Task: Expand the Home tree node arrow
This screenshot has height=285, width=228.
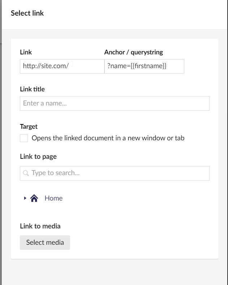Action: 25,198
